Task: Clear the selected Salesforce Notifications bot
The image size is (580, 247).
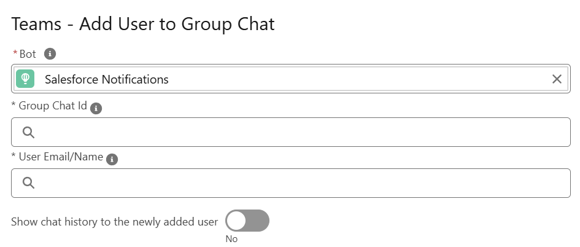Action: 557,79
